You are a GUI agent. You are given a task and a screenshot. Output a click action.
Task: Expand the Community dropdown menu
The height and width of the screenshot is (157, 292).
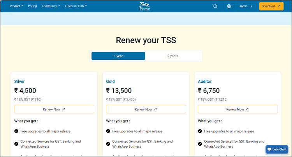pyautogui.click(x=51, y=6)
